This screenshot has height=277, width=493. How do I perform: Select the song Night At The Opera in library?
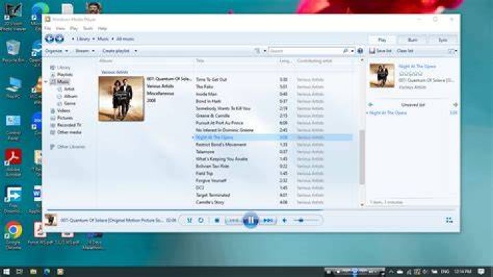214,137
